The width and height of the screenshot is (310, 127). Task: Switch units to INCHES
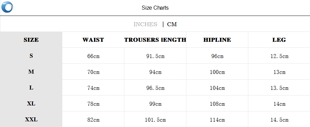[x=145, y=24]
